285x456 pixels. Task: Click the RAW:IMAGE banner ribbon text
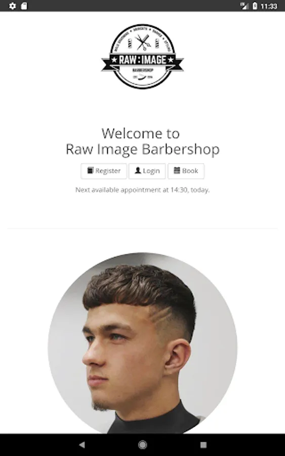click(142, 60)
